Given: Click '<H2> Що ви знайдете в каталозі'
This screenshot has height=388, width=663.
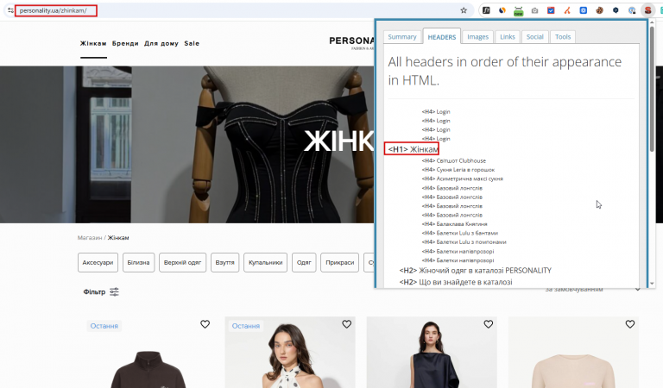Looking at the screenshot, I should [456, 282].
